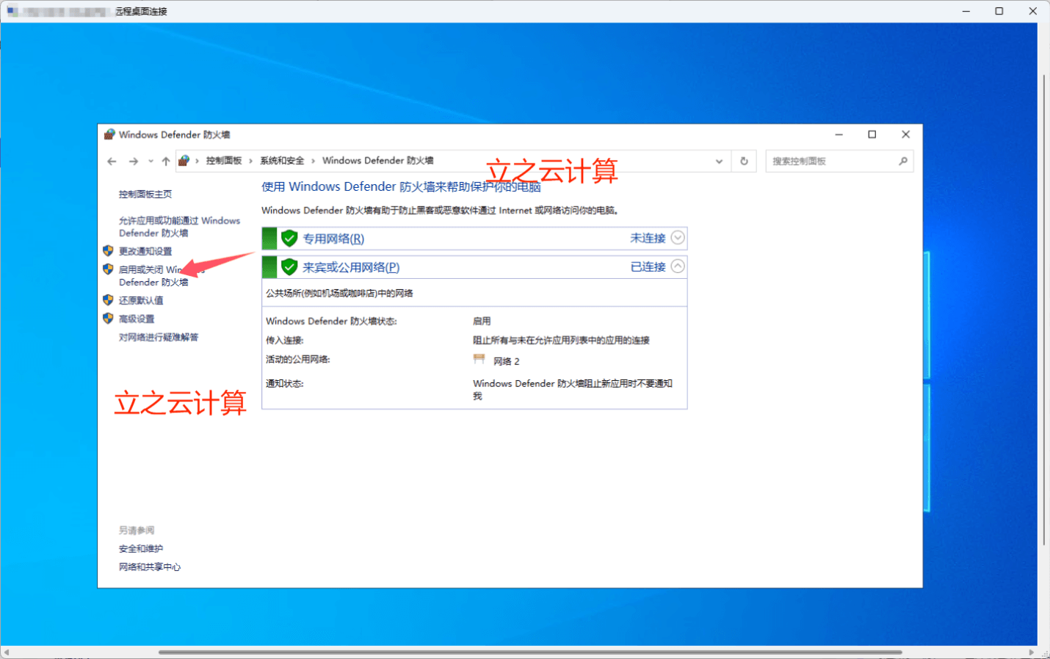Screen dimensions: 1050x659
Task: Open 对网络进行疑难解答 link
Action: [x=159, y=338]
